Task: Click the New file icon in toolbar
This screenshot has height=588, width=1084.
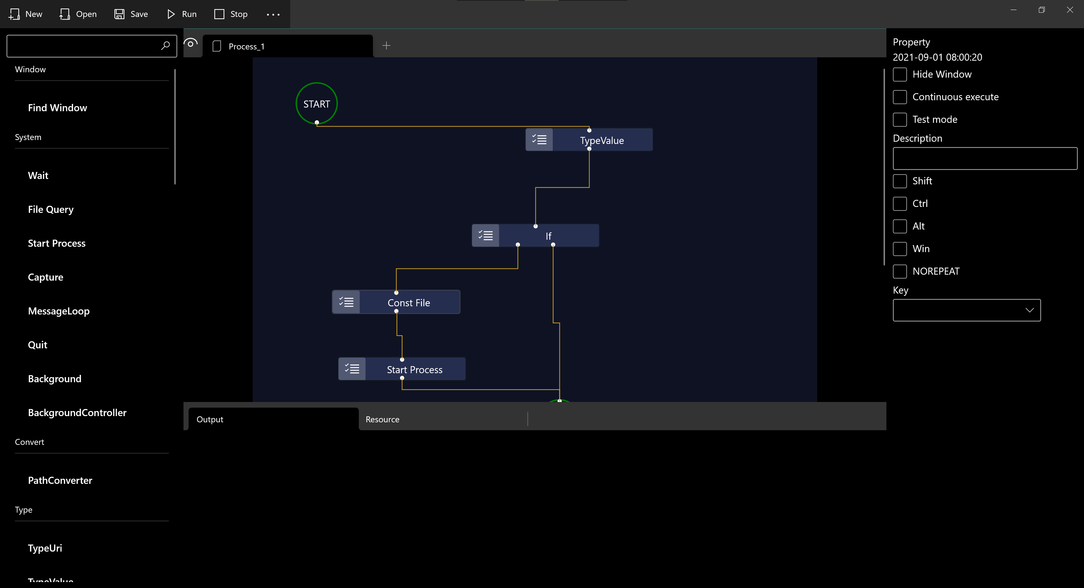Action: pyautogui.click(x=14, y=14)
